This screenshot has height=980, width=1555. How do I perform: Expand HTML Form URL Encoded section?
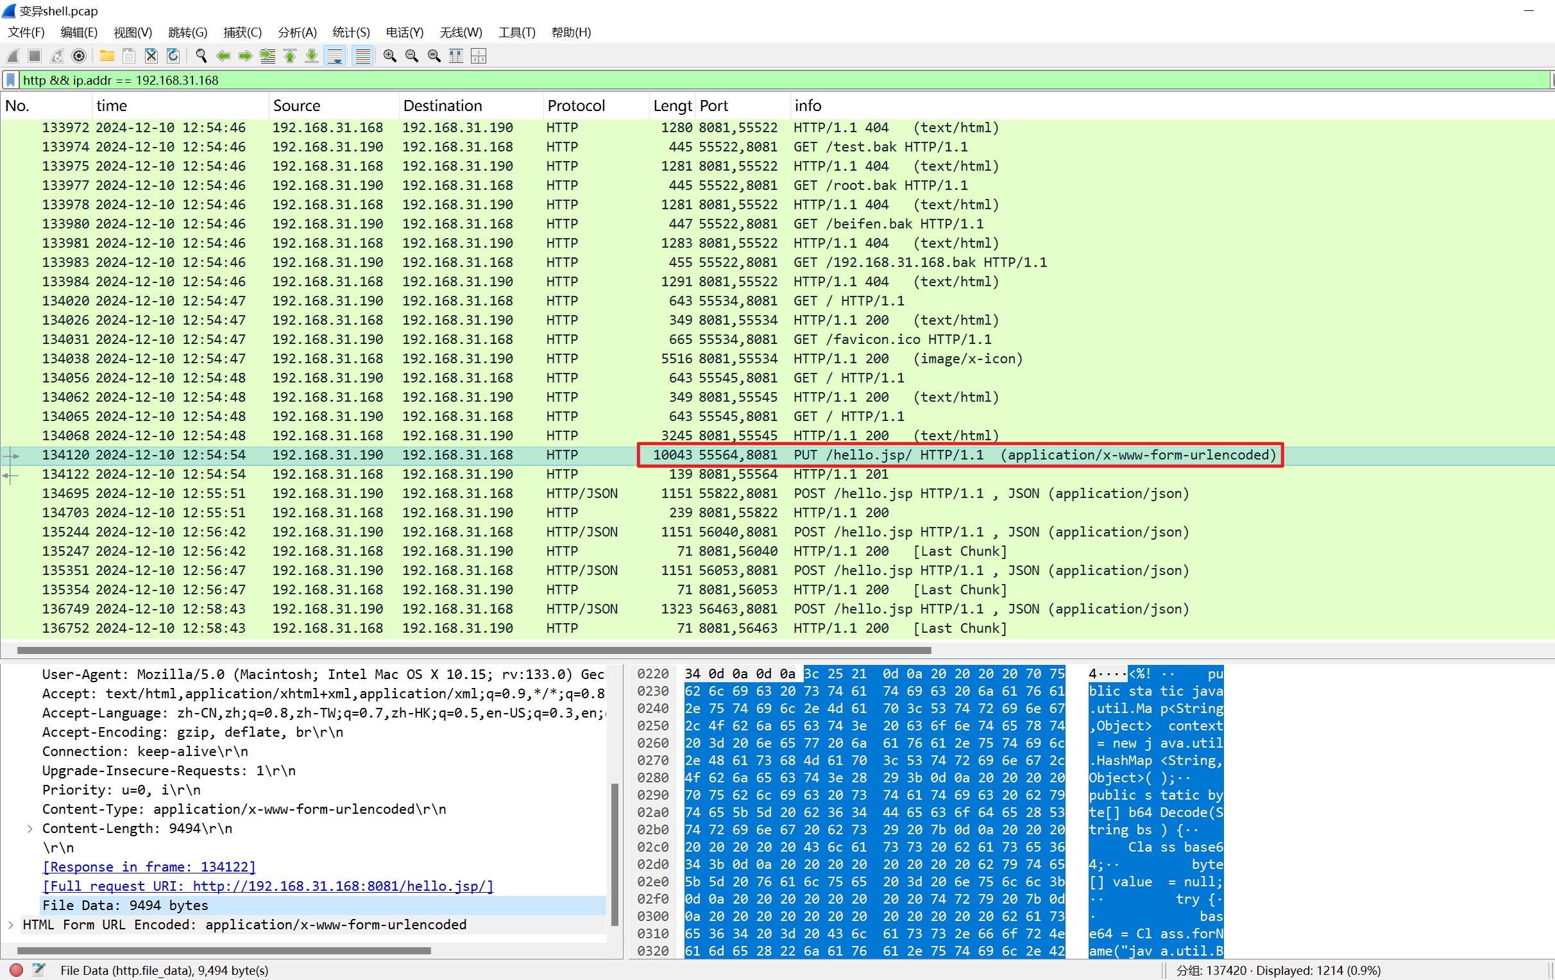[x=11, y=924]
